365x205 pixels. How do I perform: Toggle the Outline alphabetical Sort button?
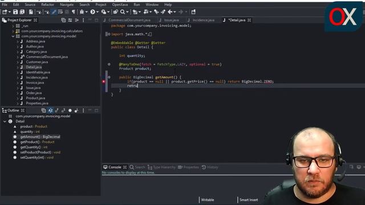tap(50, 110)
